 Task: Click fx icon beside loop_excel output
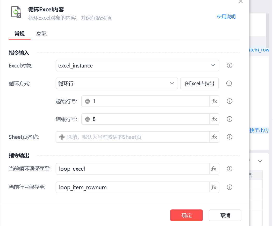point(214,169)
